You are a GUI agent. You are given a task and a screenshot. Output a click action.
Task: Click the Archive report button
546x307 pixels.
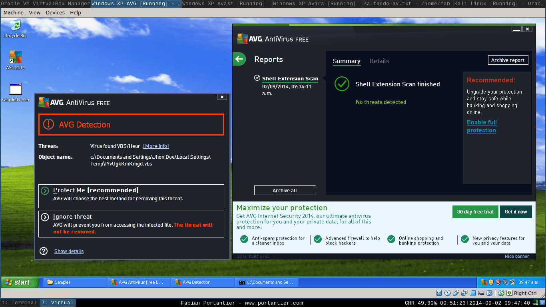point(508,60)
